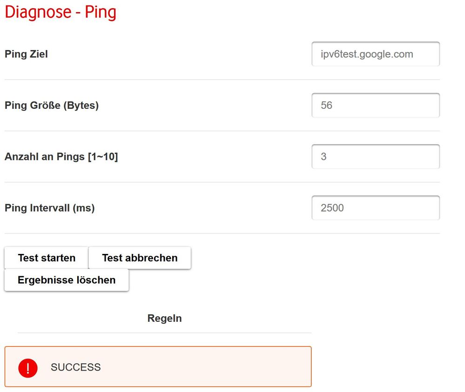Focus the Ping Ziel input field

tap(375, 54)
